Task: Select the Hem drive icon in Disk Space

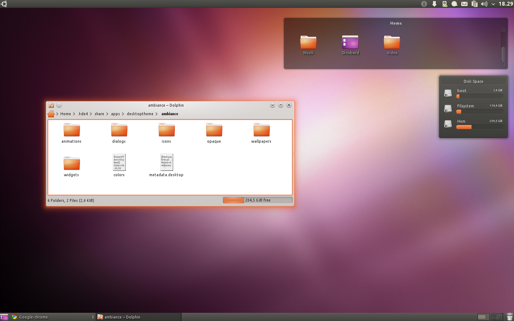Action: [448, 124]
